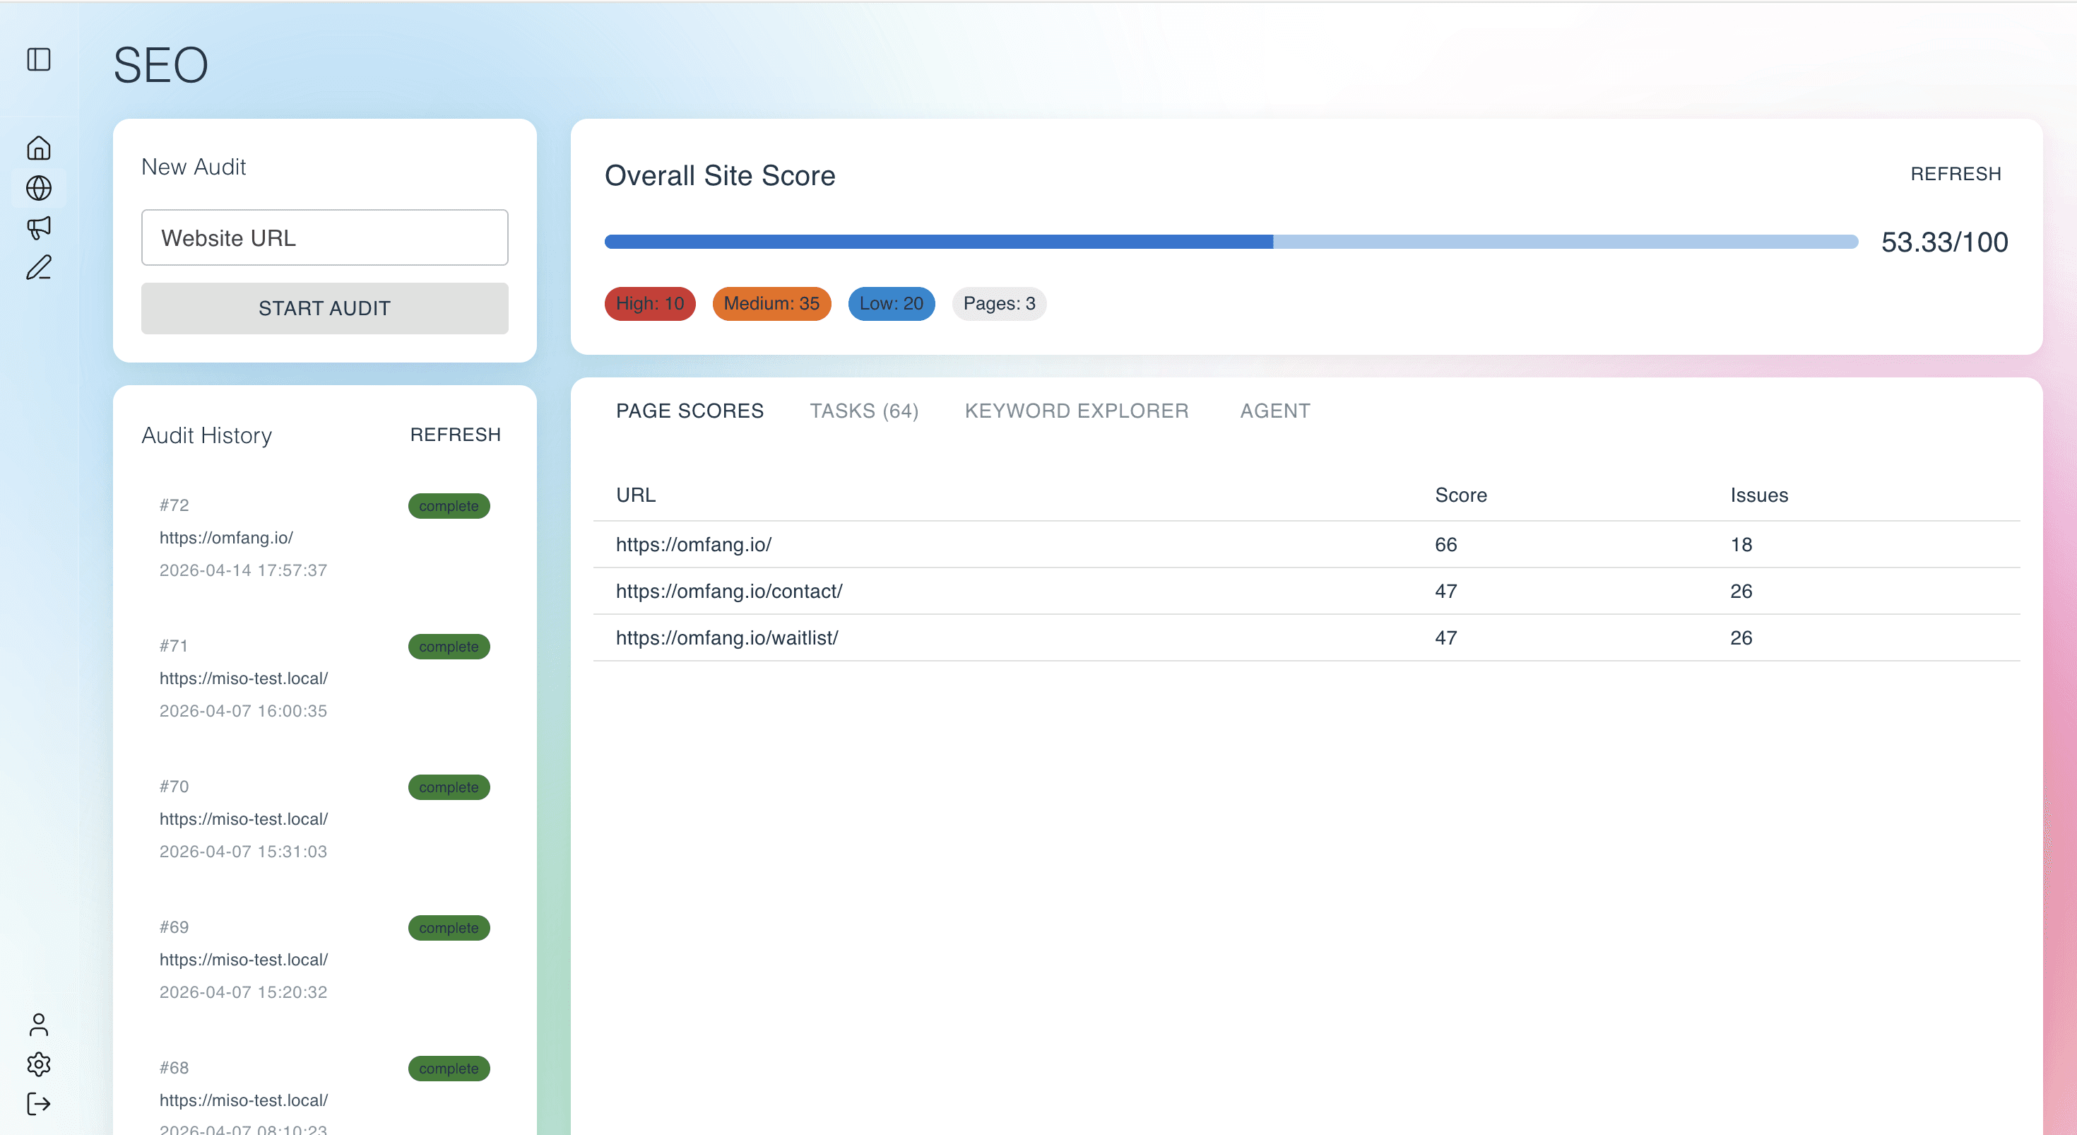
Task: Open the settings gear icon
Action: (38, 1065)
